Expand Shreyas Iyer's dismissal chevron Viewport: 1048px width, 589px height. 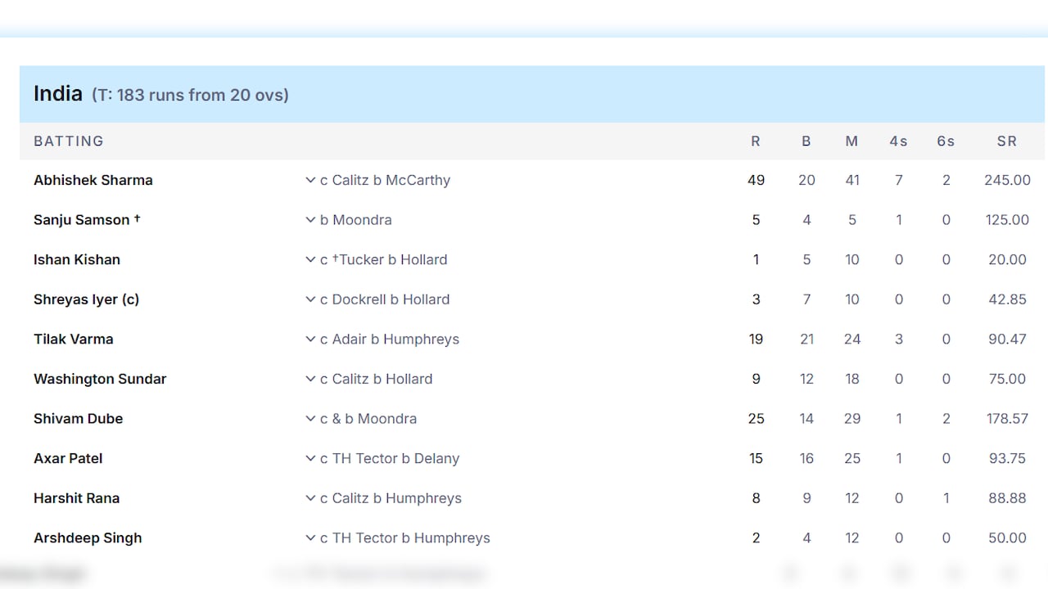310,299
